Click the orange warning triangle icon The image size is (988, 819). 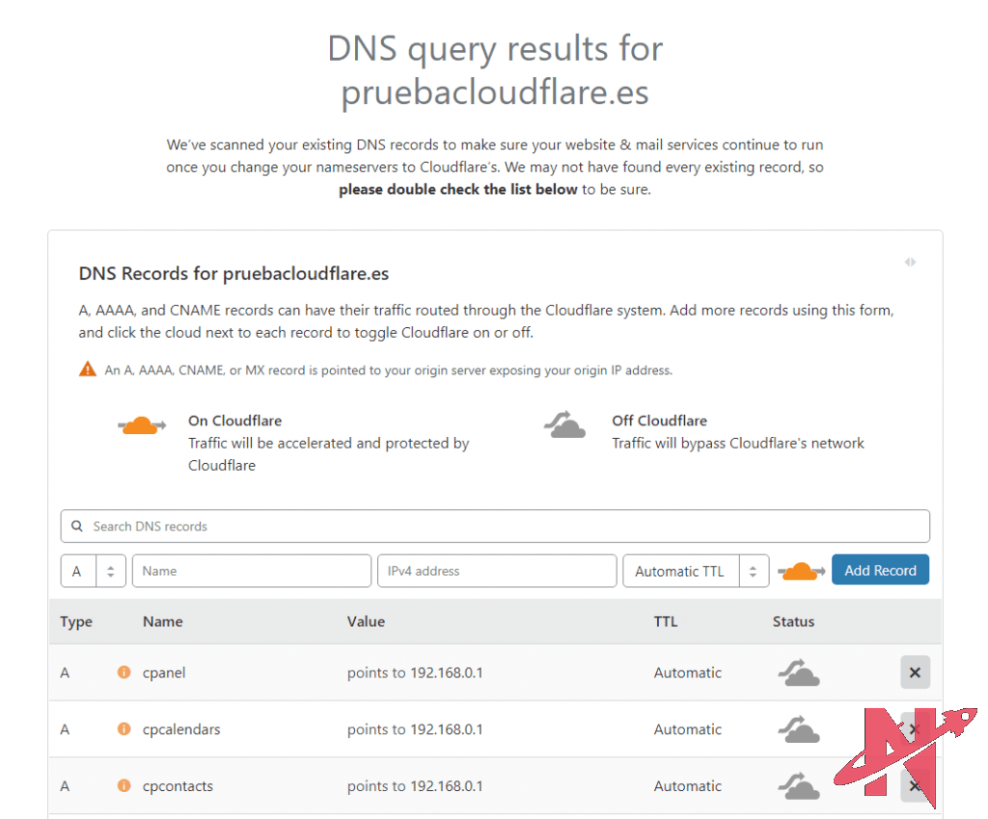point(88,369)
